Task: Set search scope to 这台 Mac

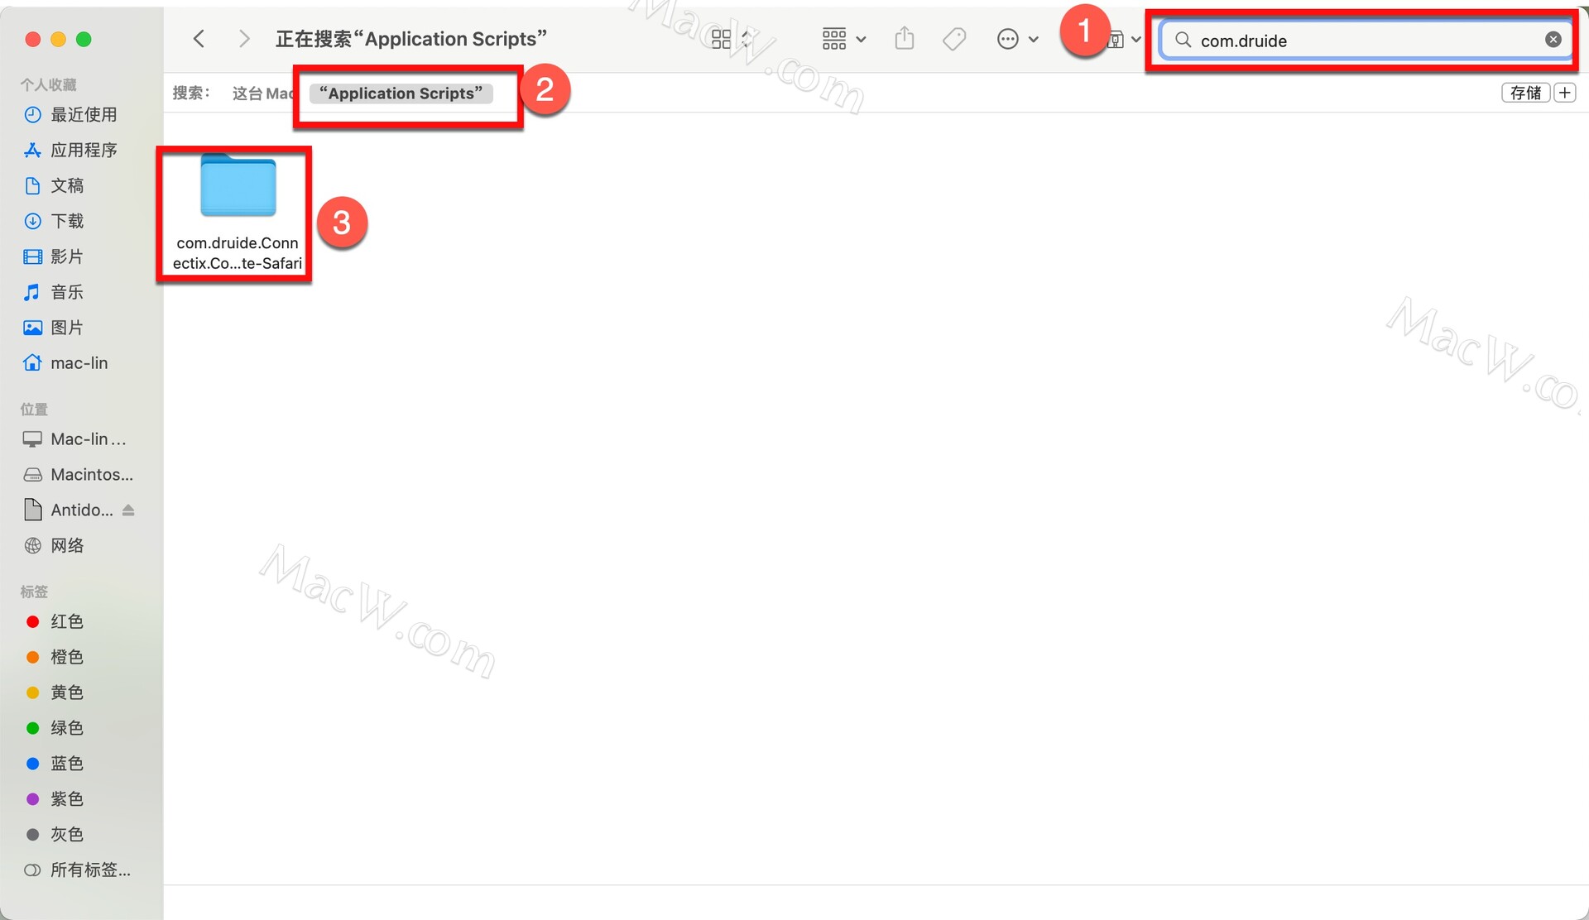Action: [x=262, y=93]
